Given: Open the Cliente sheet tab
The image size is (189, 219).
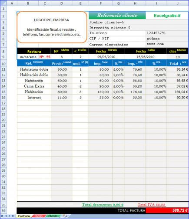Looking at the screenshot, I should [x=53, y=216].
